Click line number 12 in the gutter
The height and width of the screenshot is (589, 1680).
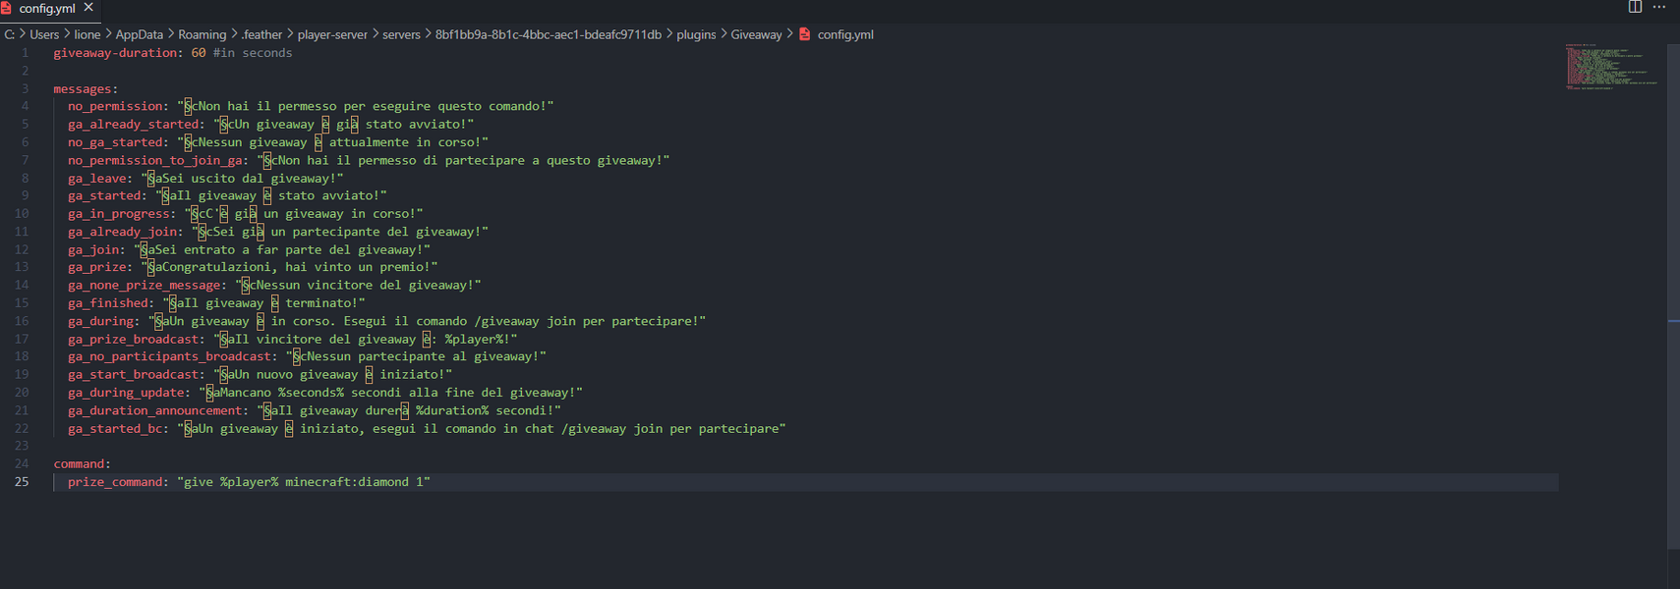click(x=22, y=249)
